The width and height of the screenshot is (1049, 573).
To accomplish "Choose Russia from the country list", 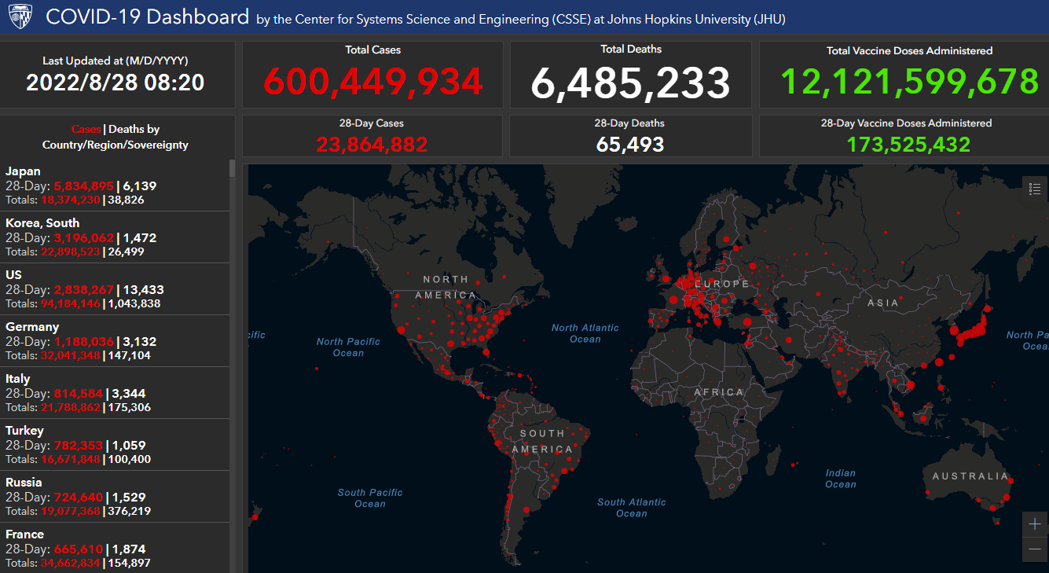I will pos(24,483).
